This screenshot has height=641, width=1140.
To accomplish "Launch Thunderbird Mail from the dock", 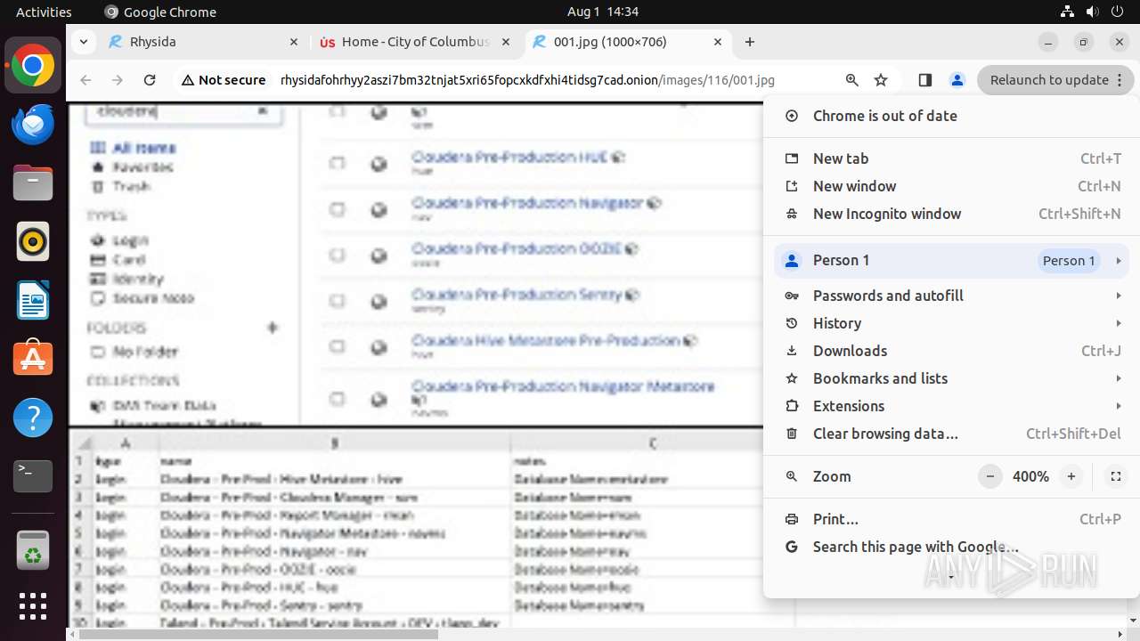I will coord(33,125).
